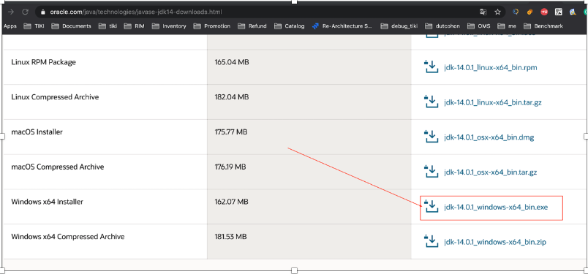Screen dimensions: 588x274
Task: Open the lowercase tiki bookmarks folder
Action: click(x=108, y=26)
